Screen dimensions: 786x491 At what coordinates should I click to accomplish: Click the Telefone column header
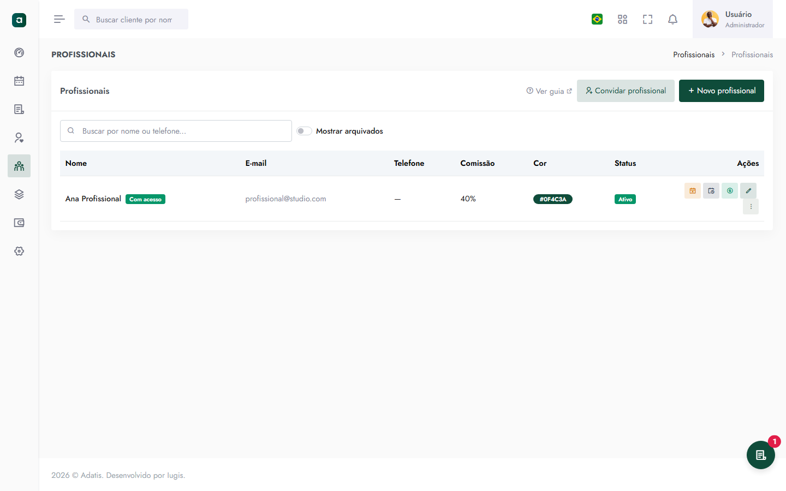tap(409, 163)
